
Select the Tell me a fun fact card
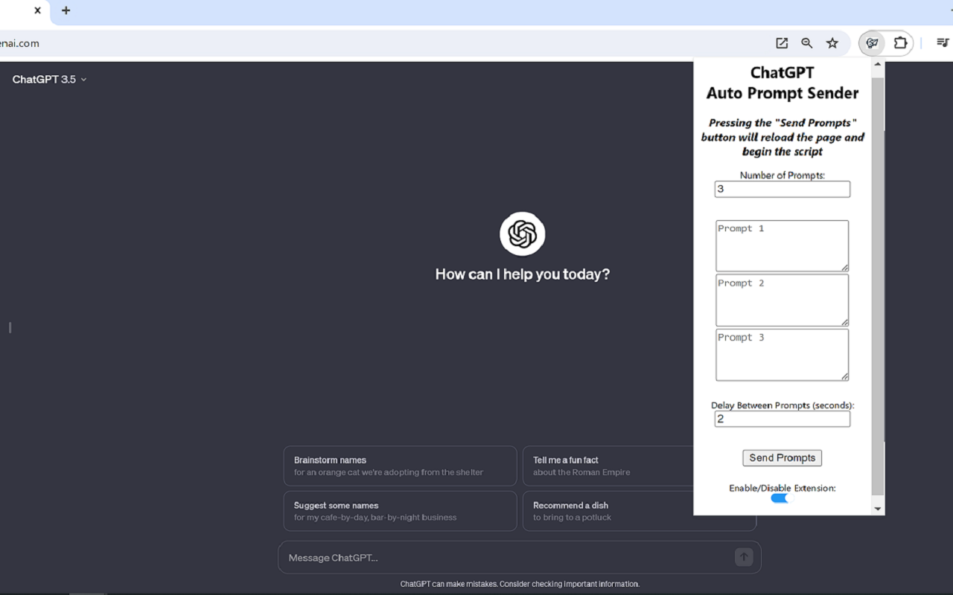coord(608,466)
